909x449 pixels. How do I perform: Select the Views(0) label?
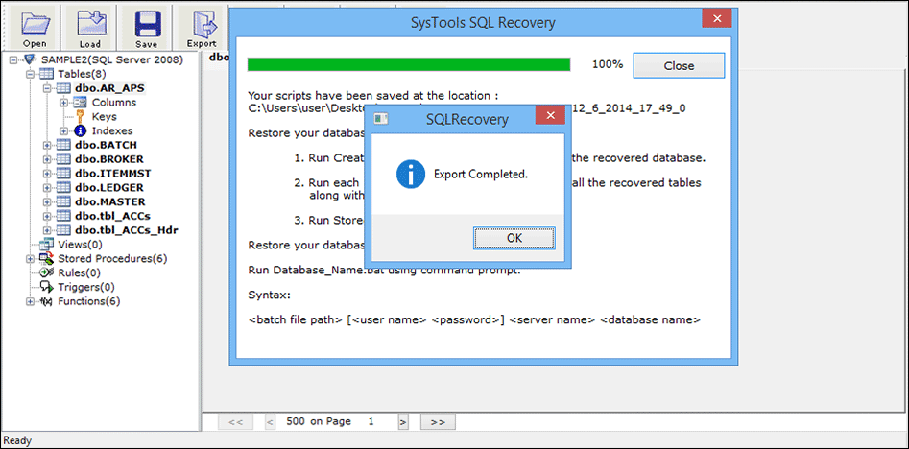pos(80,245)
